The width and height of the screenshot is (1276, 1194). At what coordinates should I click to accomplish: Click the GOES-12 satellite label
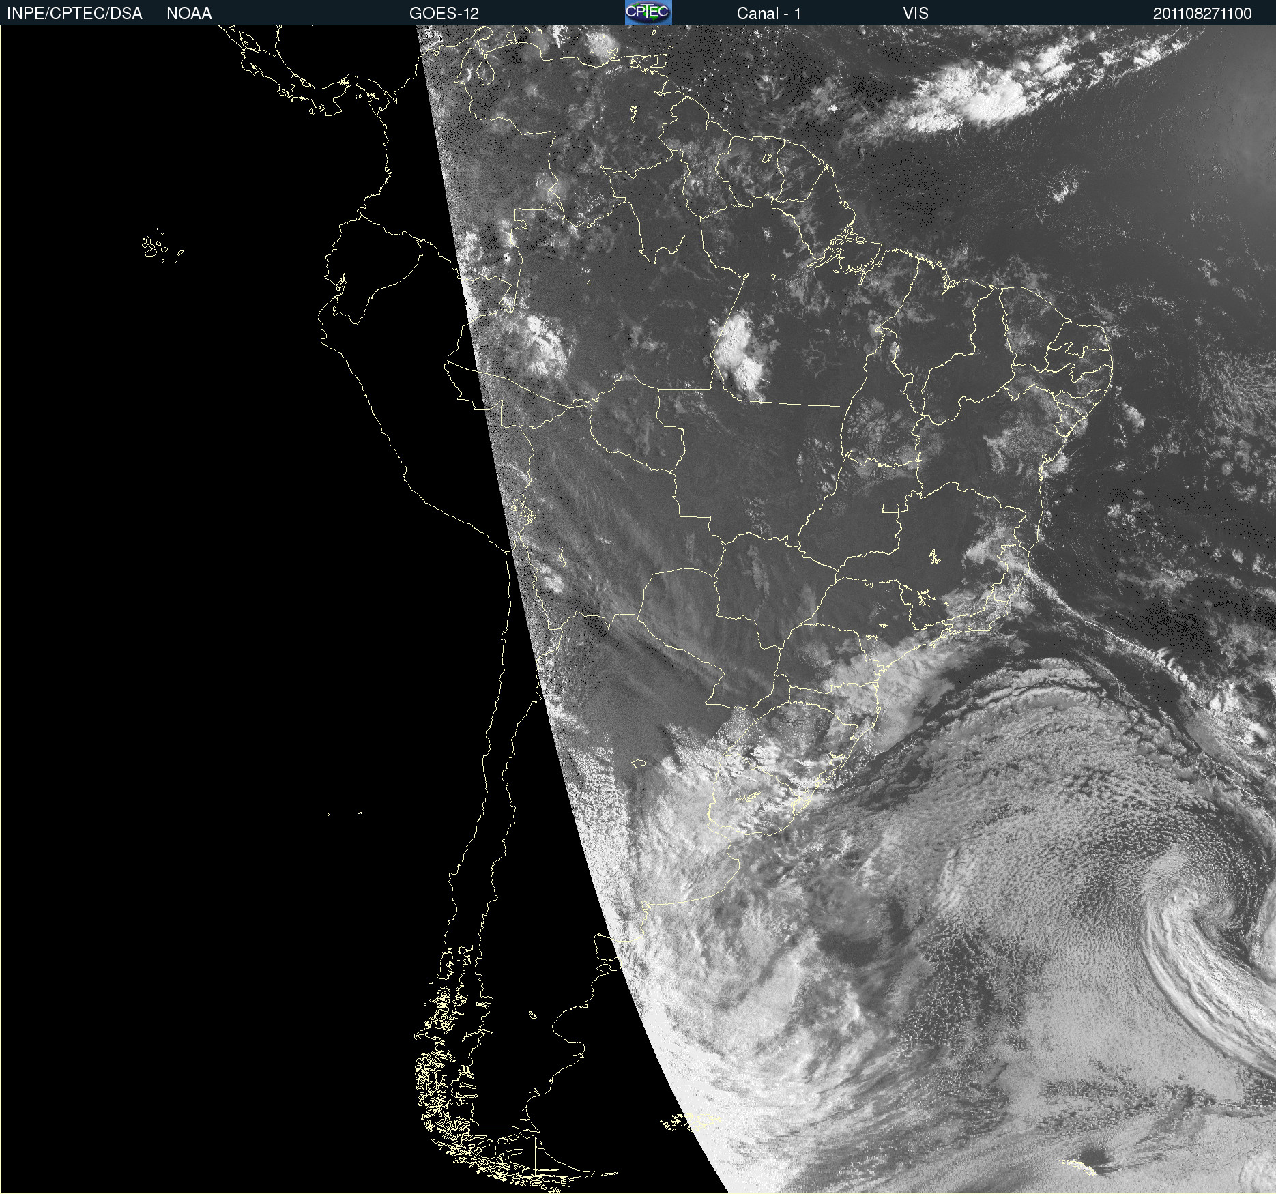(x=444, y=14)
